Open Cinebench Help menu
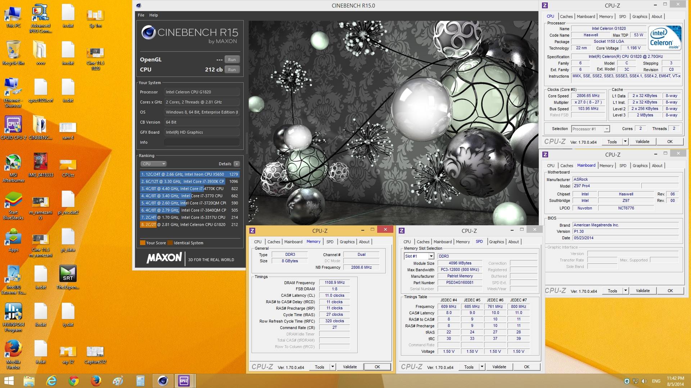The image size is (691, 388). pos(154,15)
